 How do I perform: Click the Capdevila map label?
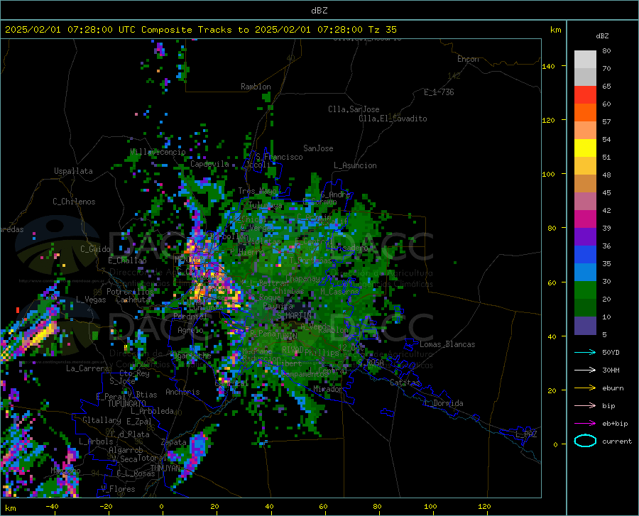point(209,164)
